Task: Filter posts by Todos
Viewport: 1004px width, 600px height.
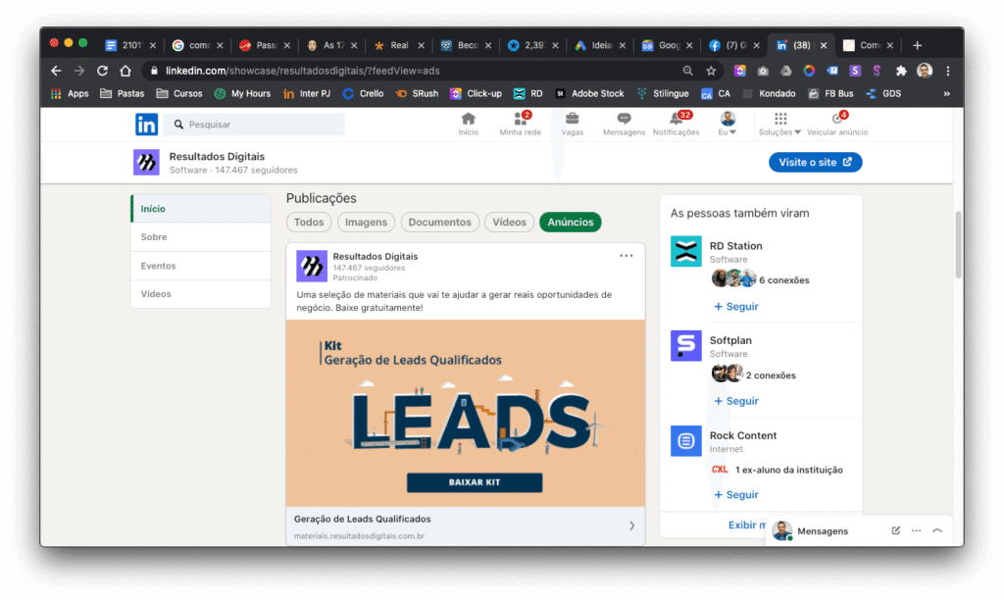Action: (309, 223)
